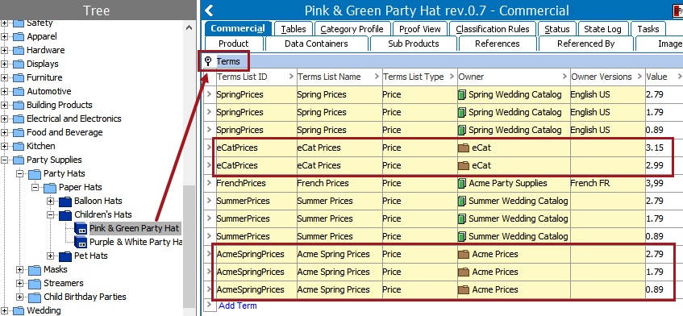Collapse the Children's Hats node
This screenshot has height=316, width=683.
(51, 215)
